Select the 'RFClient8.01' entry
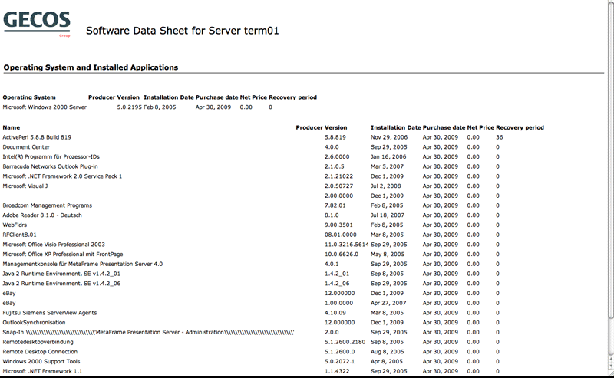Viewport: 614px width, 378px height. [20, 235]
